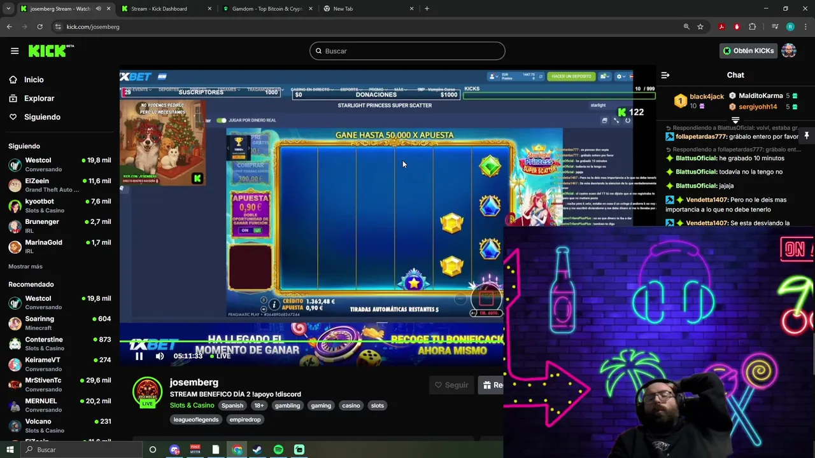Image resolution: width=815 pixels, height=458 pixels.
Task: Open Brunenger channel in sidebar
Action: click(60, 226)
